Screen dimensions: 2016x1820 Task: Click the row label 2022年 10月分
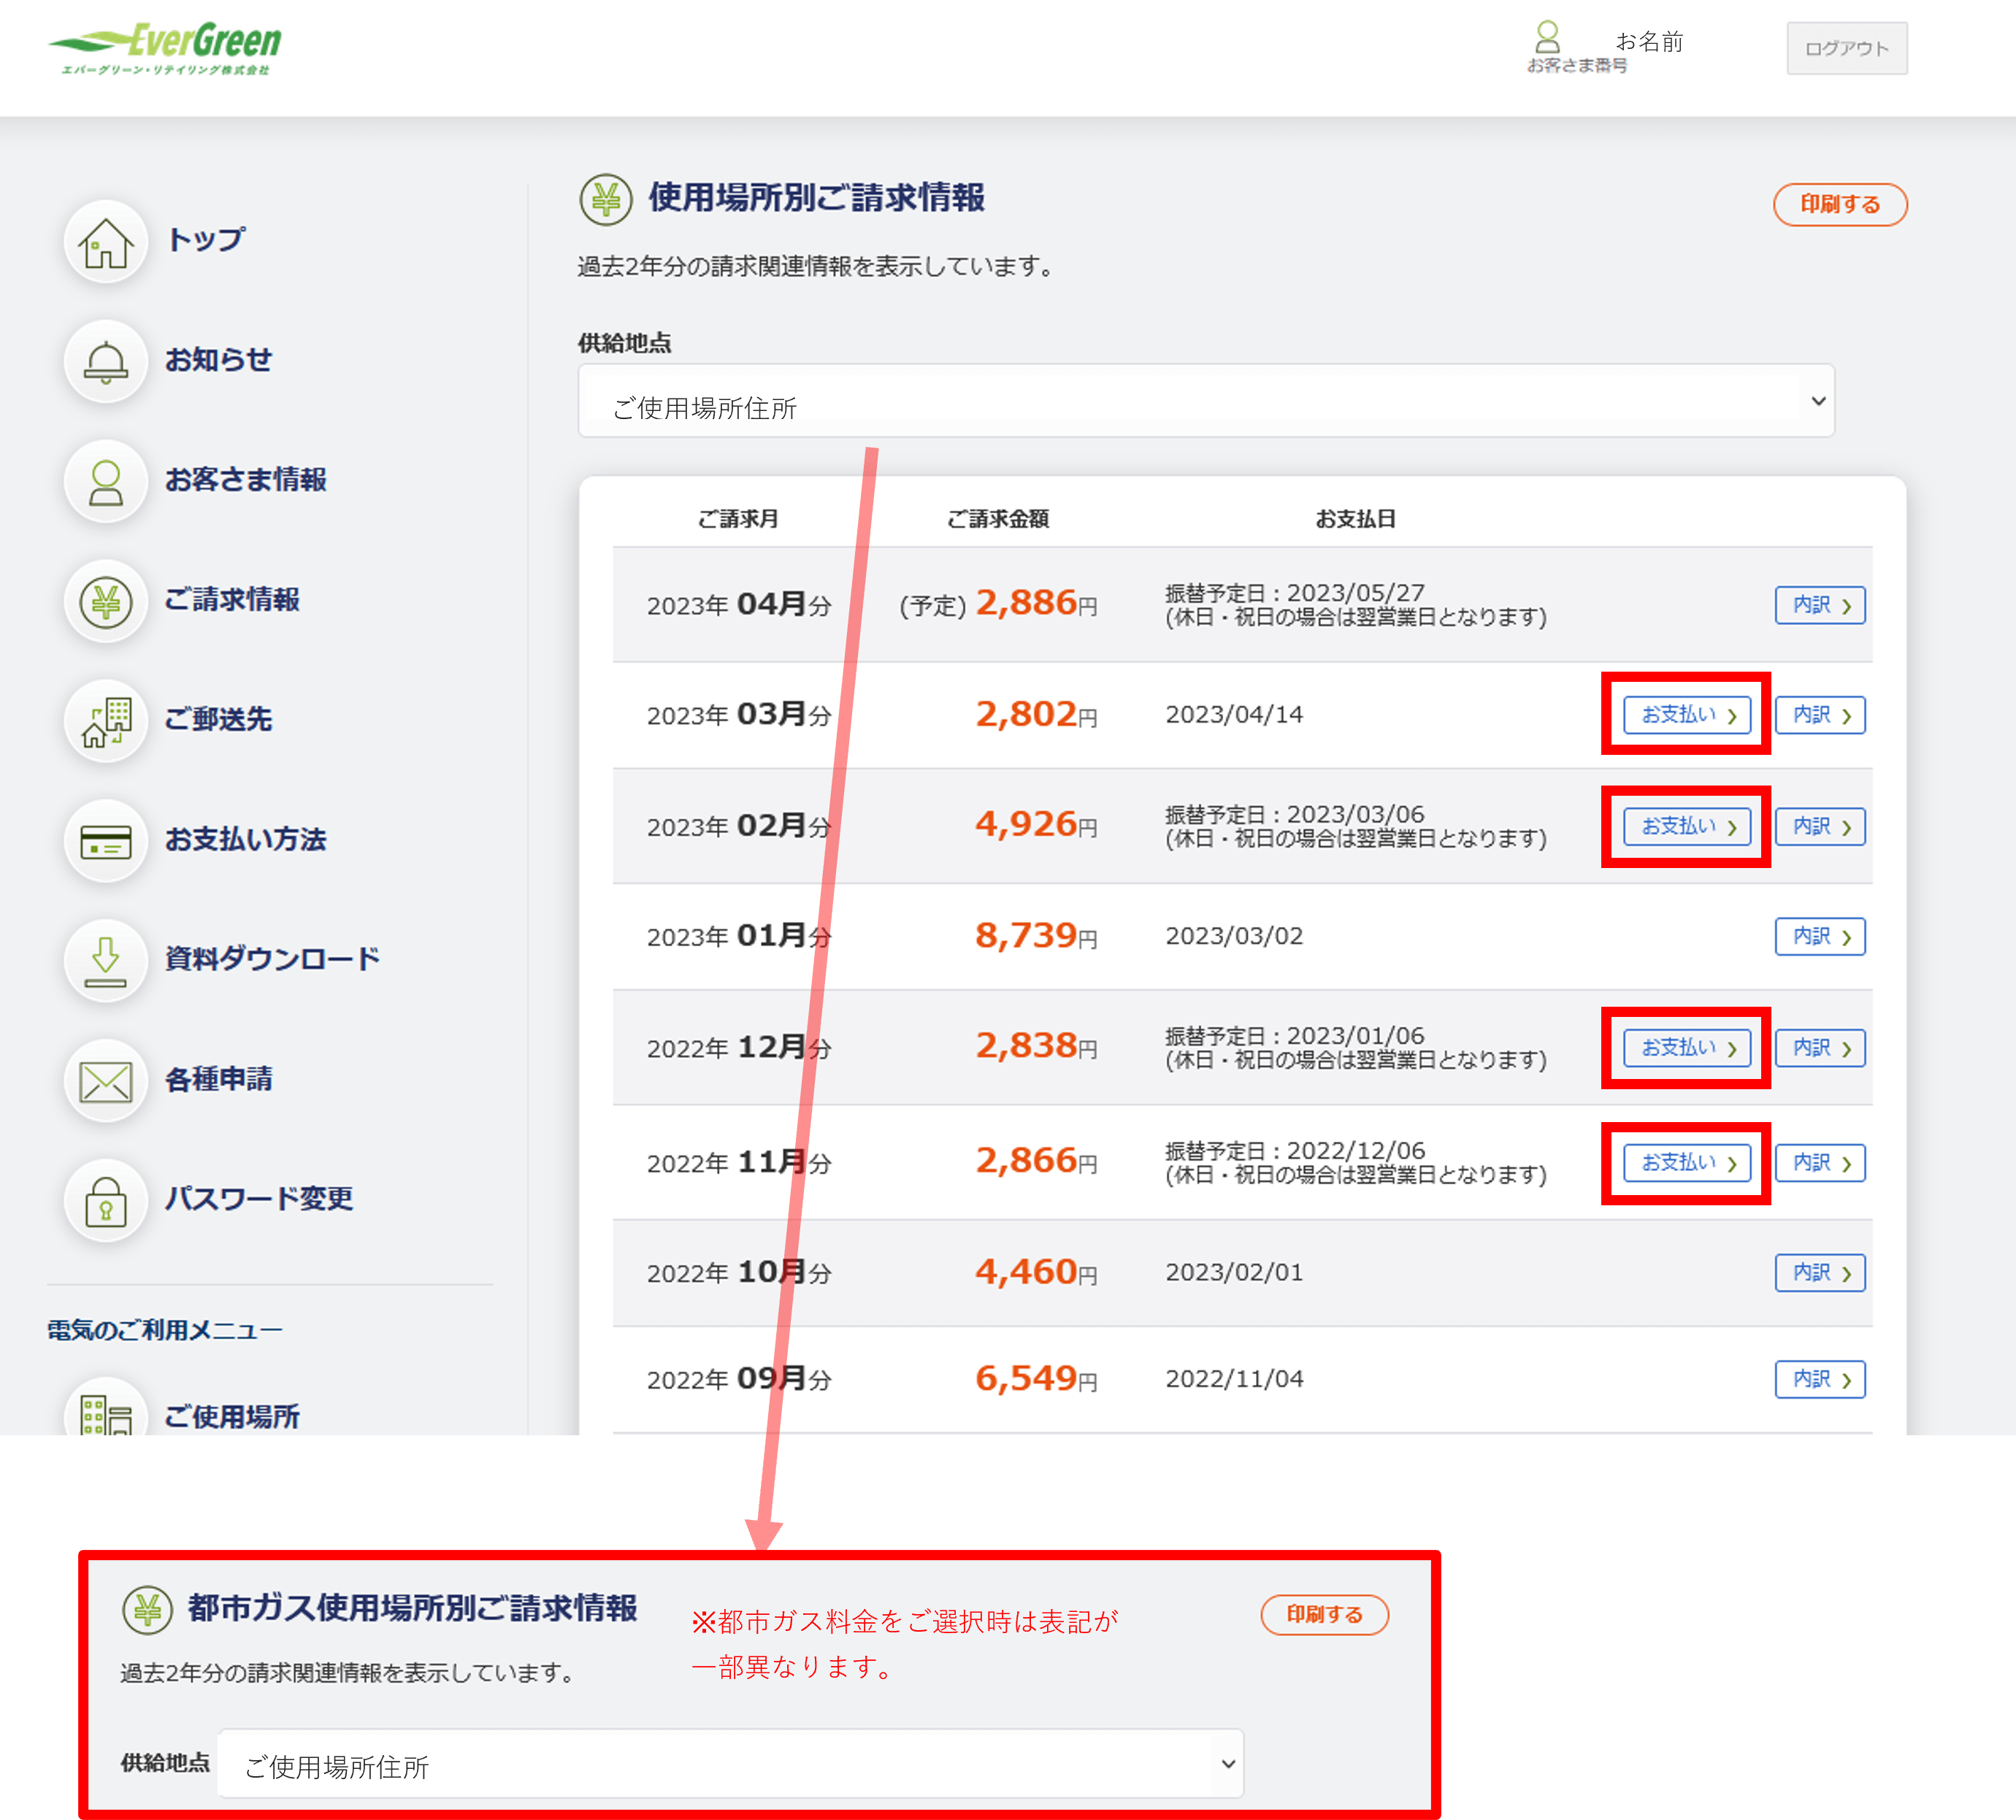pyautogui.click(x=739, y=1273)
